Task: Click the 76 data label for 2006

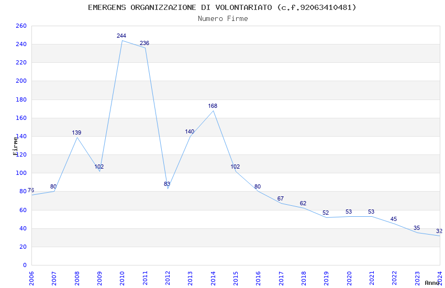Action: 31,190
